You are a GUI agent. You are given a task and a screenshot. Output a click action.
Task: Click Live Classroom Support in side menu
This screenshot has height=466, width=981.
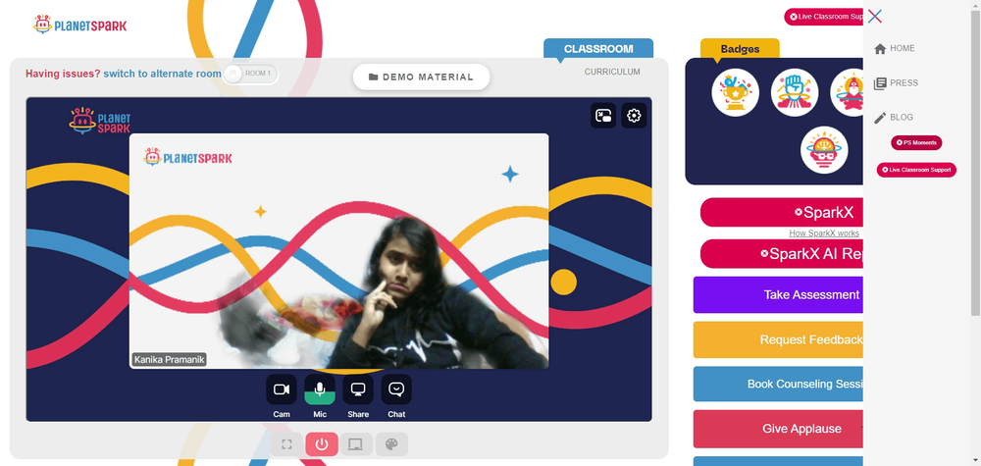click(x=916, y=170)
